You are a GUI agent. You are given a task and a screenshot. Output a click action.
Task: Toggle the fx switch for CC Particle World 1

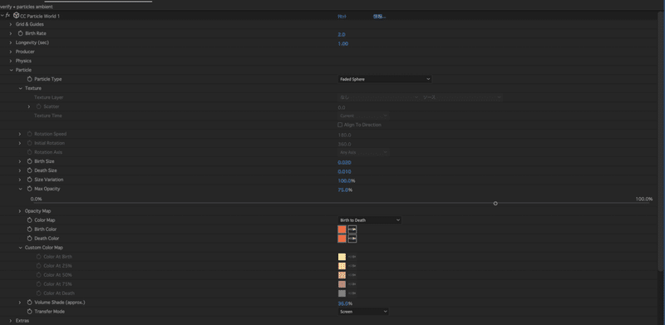pyautogui.click(x=7, y=15)
